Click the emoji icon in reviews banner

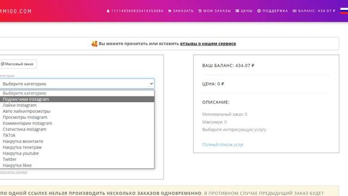click(x=94, y=44)
